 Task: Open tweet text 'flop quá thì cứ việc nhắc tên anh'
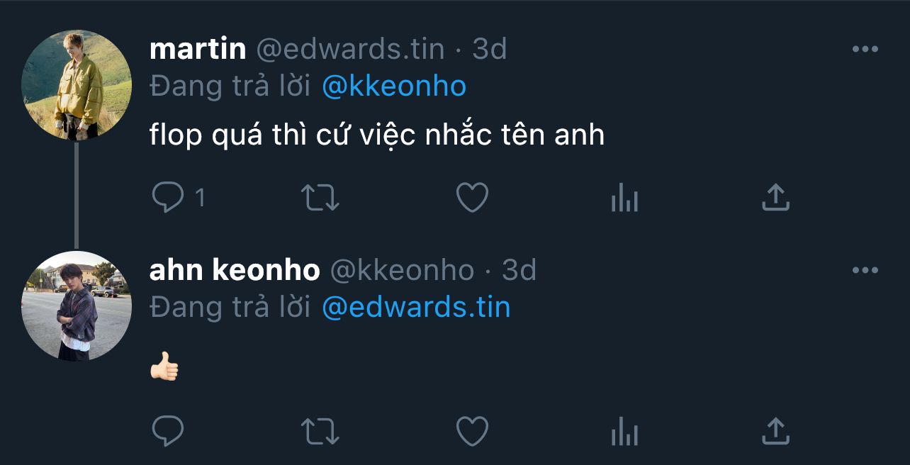pyautogui.click(x=377, y=135)
